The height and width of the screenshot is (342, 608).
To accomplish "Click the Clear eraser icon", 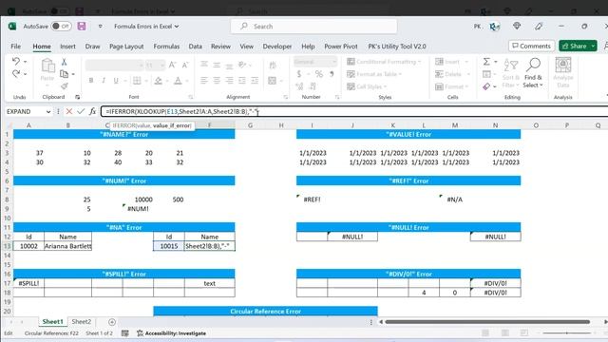I will [486, 86].
